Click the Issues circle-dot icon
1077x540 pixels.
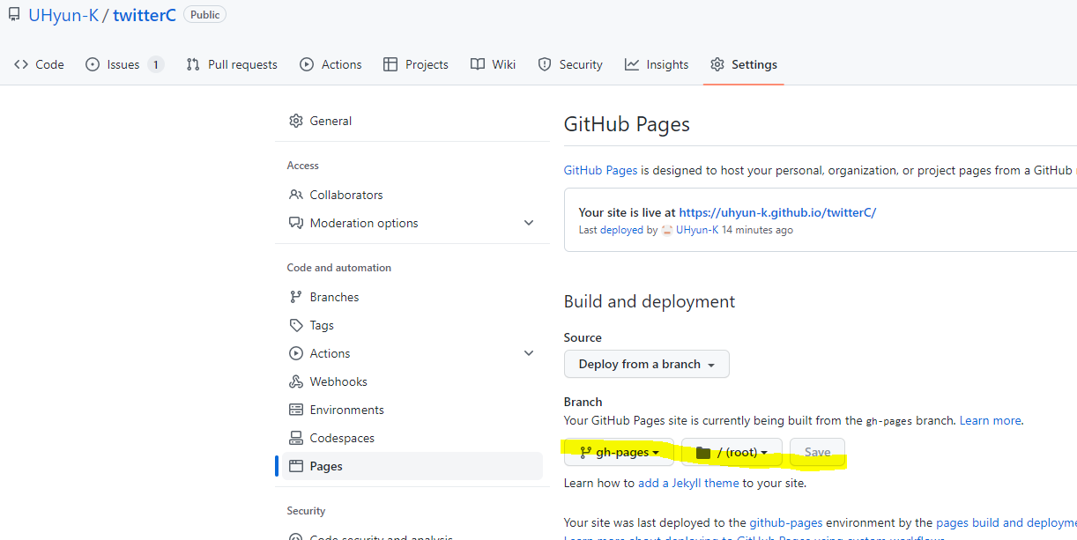[x=93, y=64]
